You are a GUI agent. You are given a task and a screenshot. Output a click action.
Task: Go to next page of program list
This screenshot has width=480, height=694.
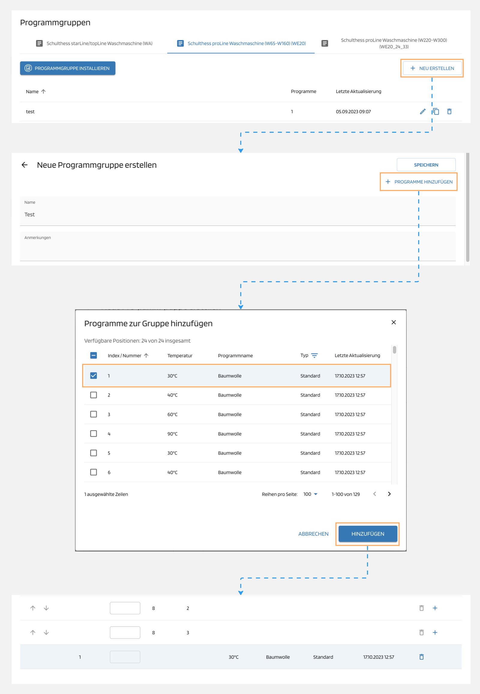pyautogui.click(x=389, y=494)
